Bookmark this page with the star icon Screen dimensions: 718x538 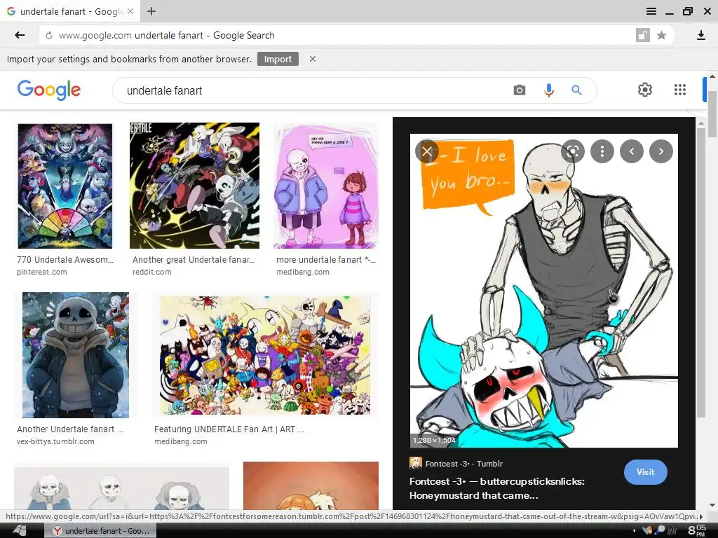click(x=661, y=35)
